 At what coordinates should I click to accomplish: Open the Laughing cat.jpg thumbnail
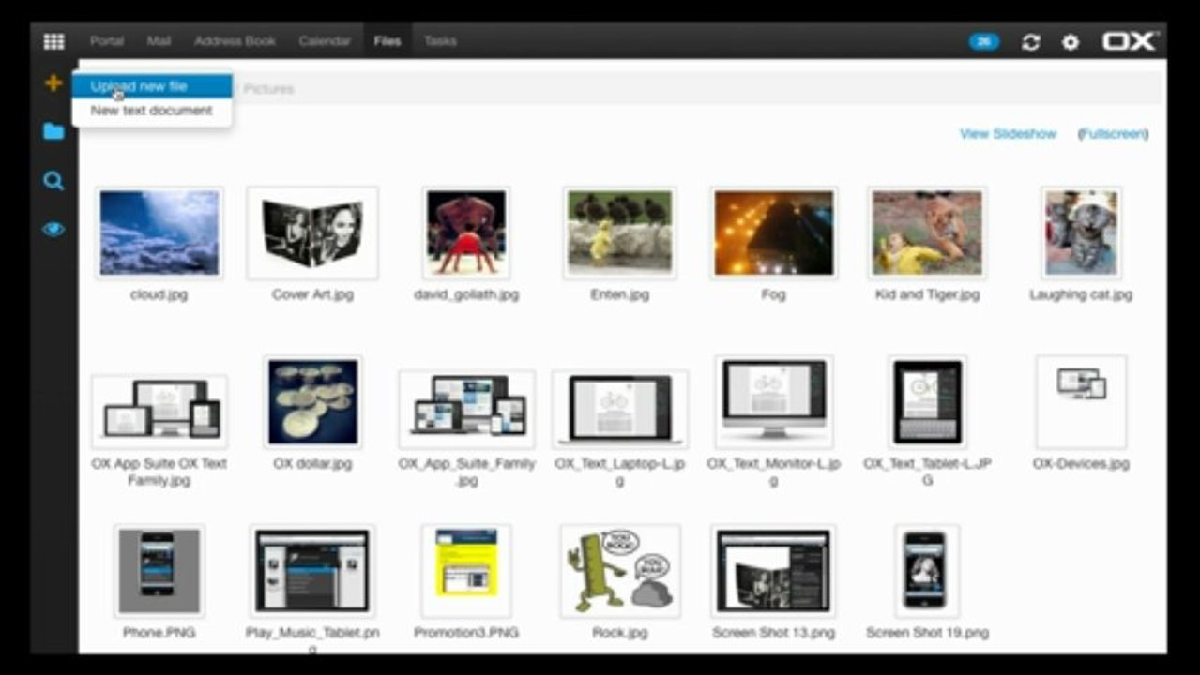point(1081,232)
